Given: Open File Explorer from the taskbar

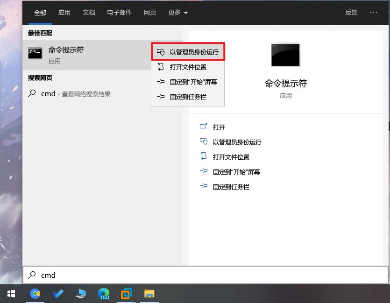Looking at the screenshot, I should pyautogui.click(x=149, y=294).
